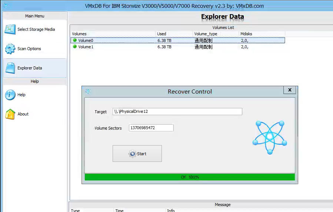This screenshot has width=333, height=212.
Task: Click Volume1's Mdisks value 2,0,
Action: click(244, 47)
